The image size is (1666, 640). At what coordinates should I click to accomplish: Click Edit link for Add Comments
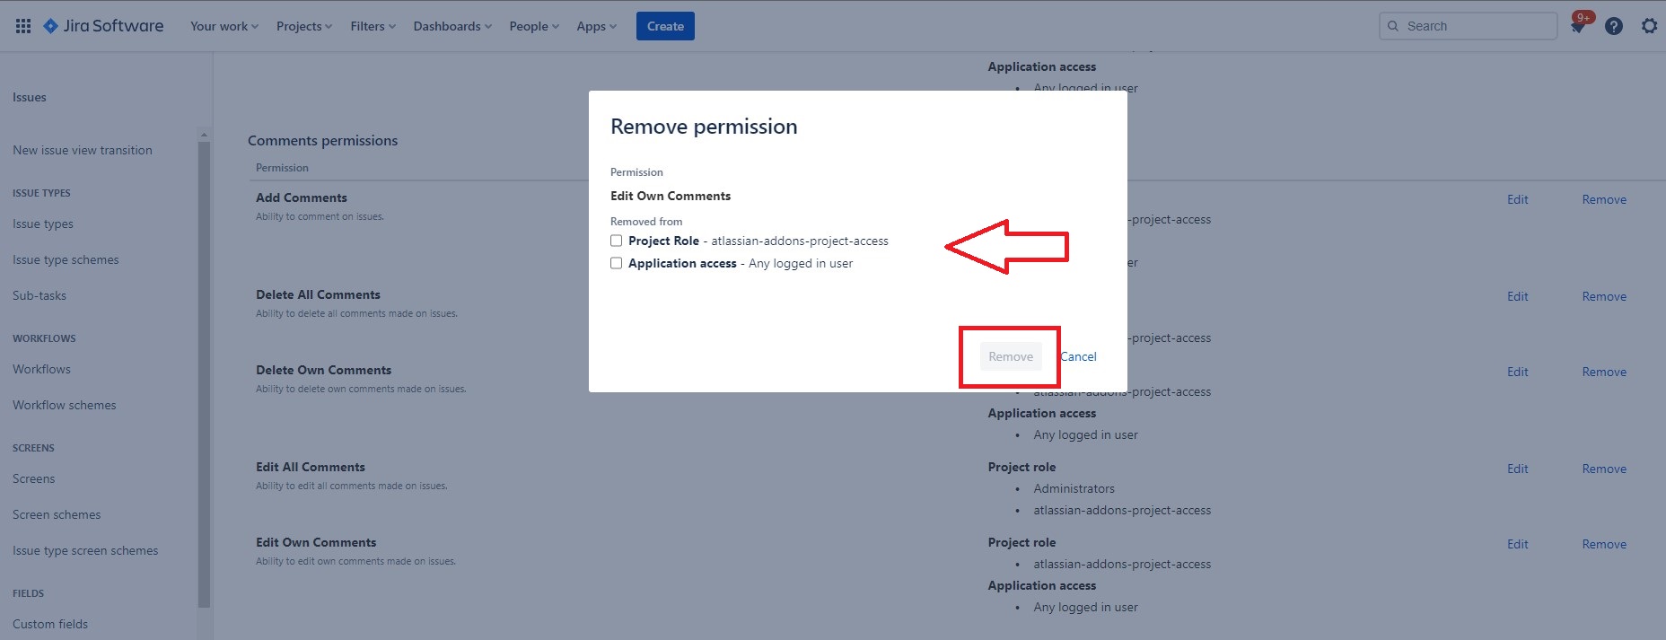point(1517,199)
